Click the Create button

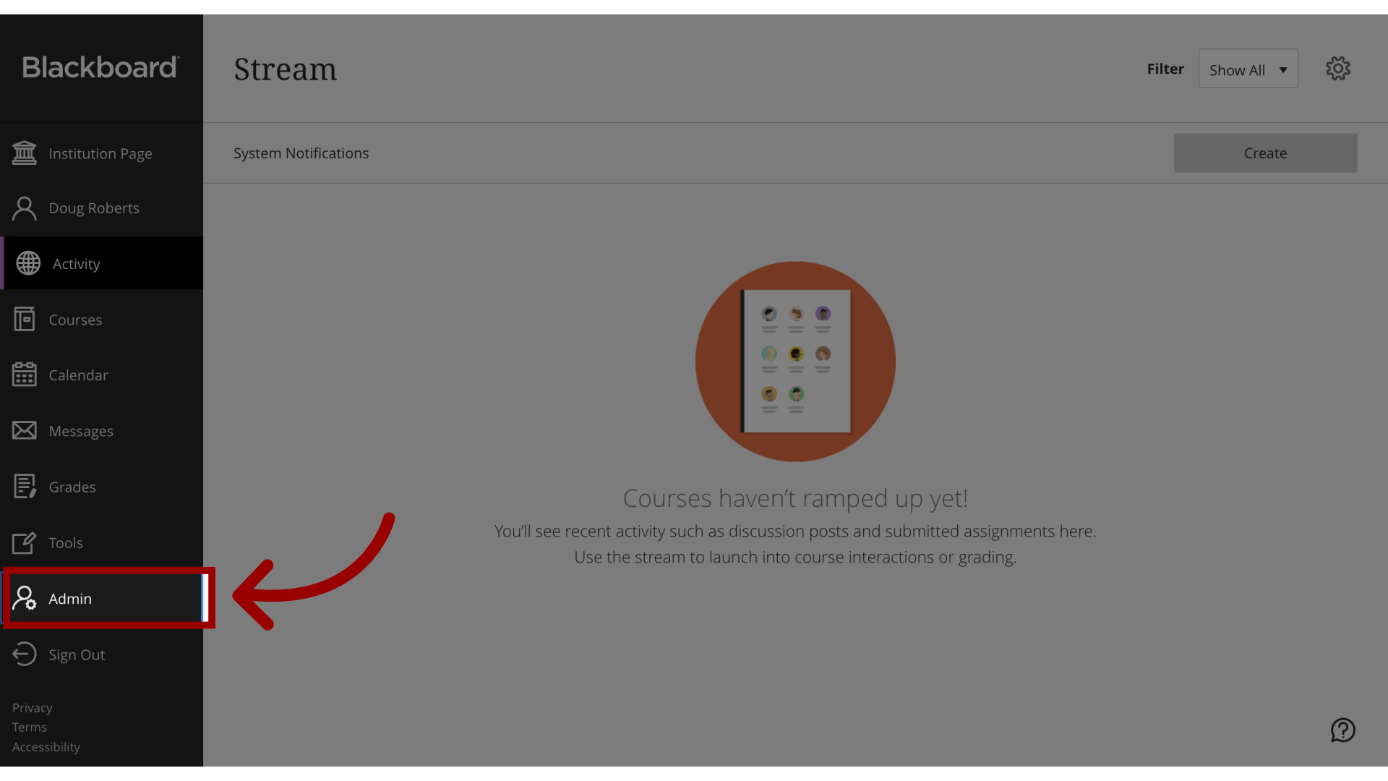(1266, 153)
